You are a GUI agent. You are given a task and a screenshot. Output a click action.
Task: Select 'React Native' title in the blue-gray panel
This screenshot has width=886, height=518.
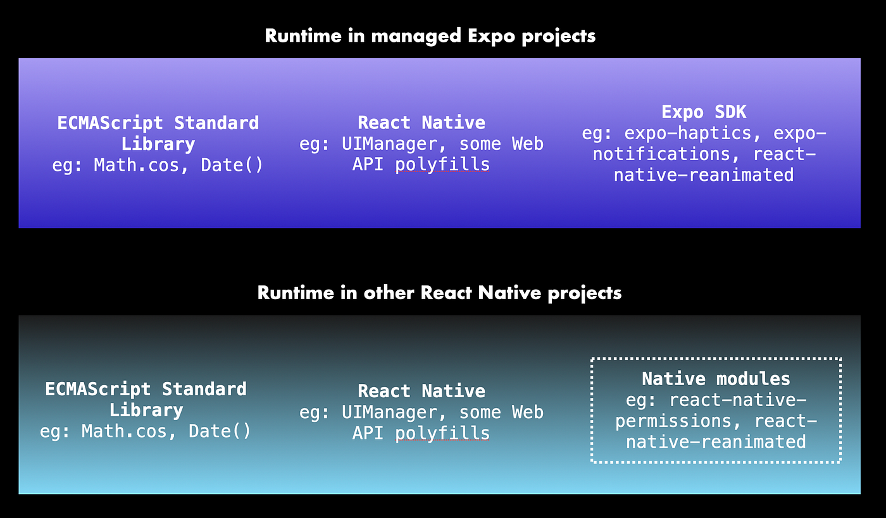[x=421, y=391]
